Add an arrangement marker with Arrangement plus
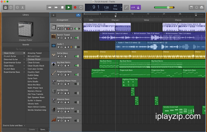 80,20
